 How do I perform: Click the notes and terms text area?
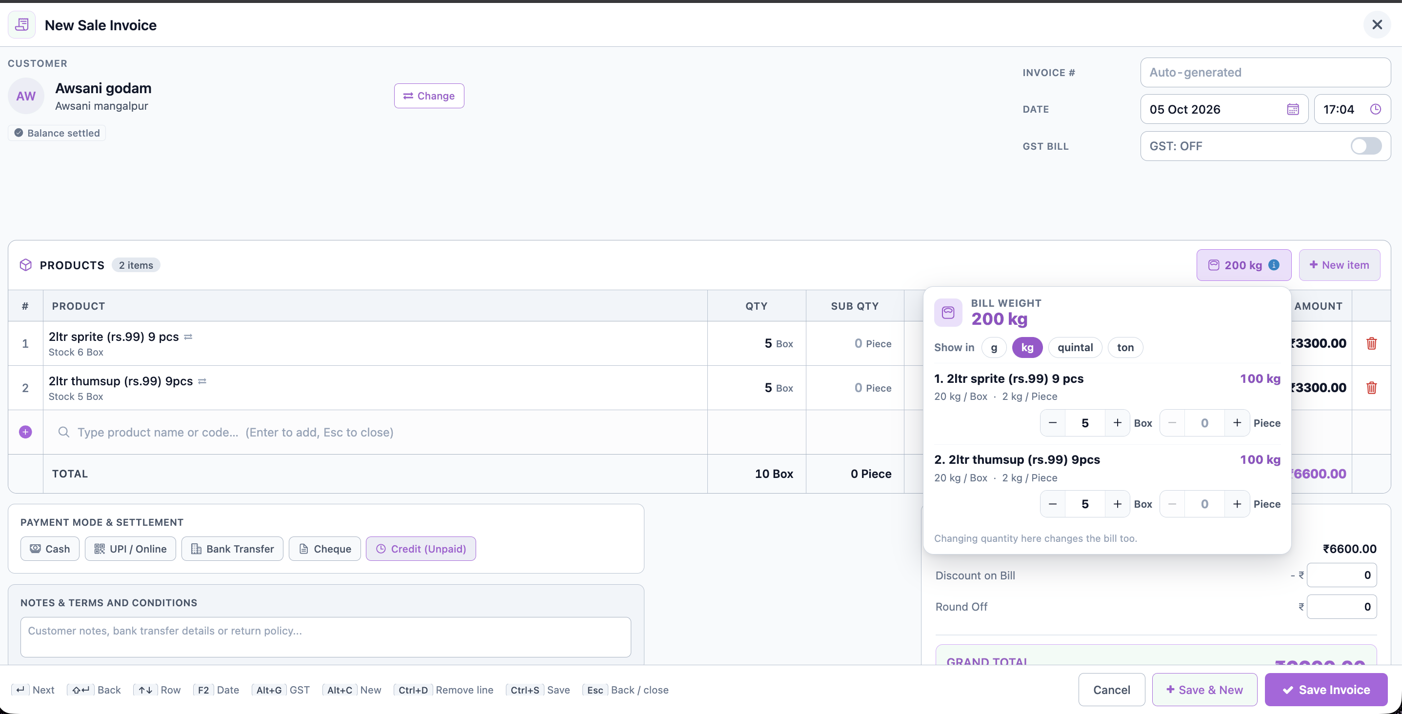[325, 637]
